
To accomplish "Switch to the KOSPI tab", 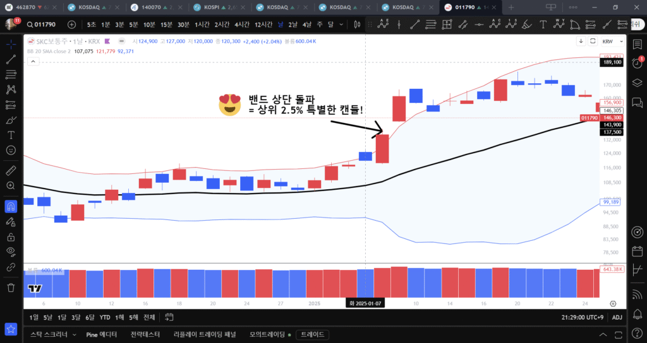I will (x=219, y=7).
